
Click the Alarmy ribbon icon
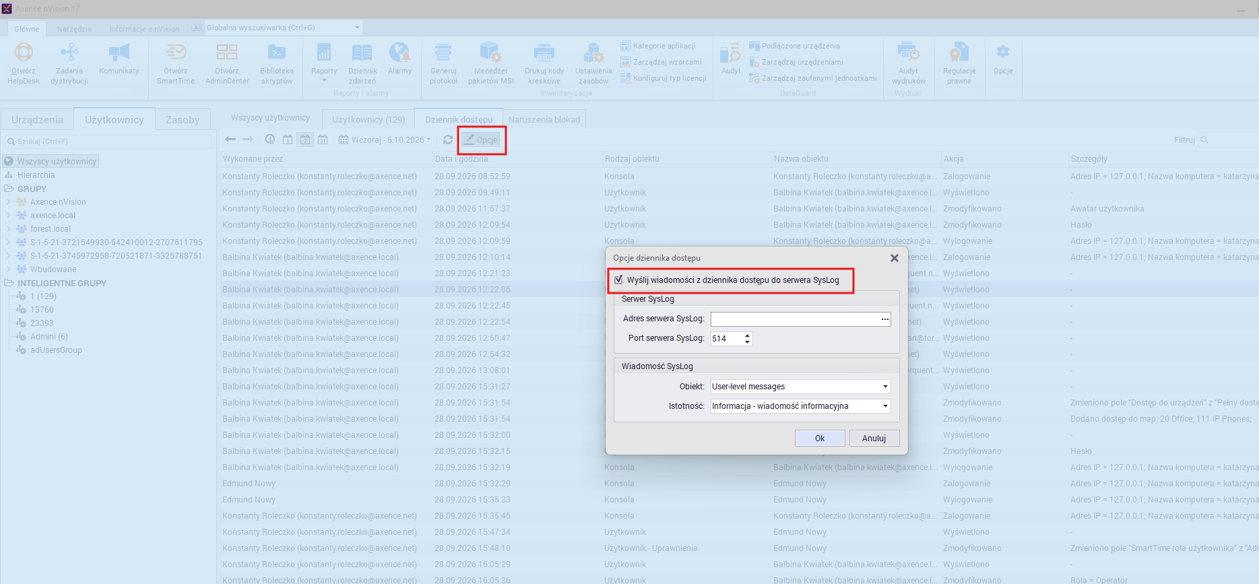pyautogui.click(x=400, y=59)
